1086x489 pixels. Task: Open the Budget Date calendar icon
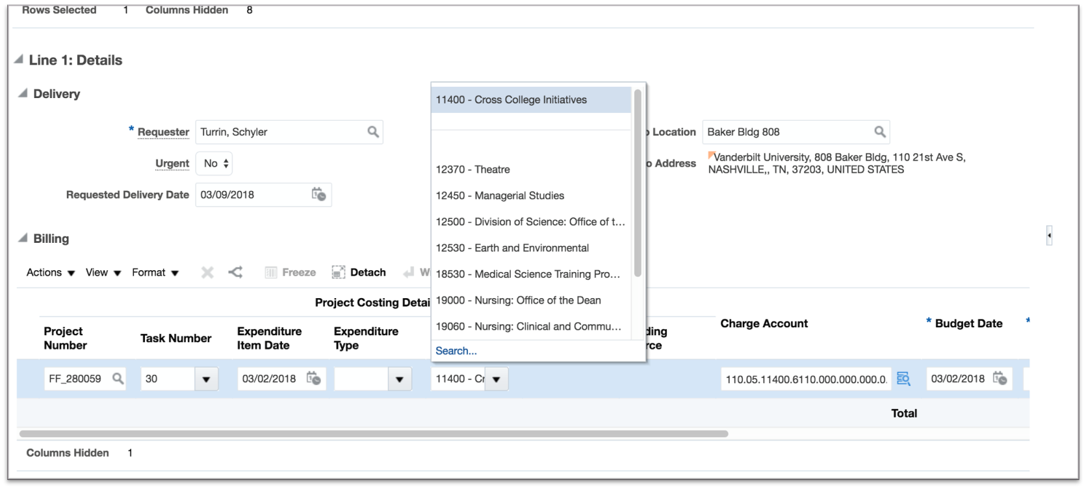pos(1000,379)
